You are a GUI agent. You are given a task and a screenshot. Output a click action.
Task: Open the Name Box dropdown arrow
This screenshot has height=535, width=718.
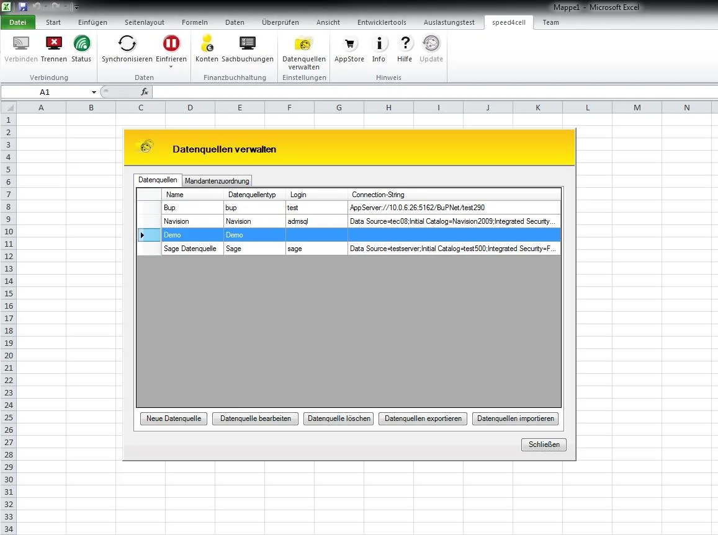point(94,92)
